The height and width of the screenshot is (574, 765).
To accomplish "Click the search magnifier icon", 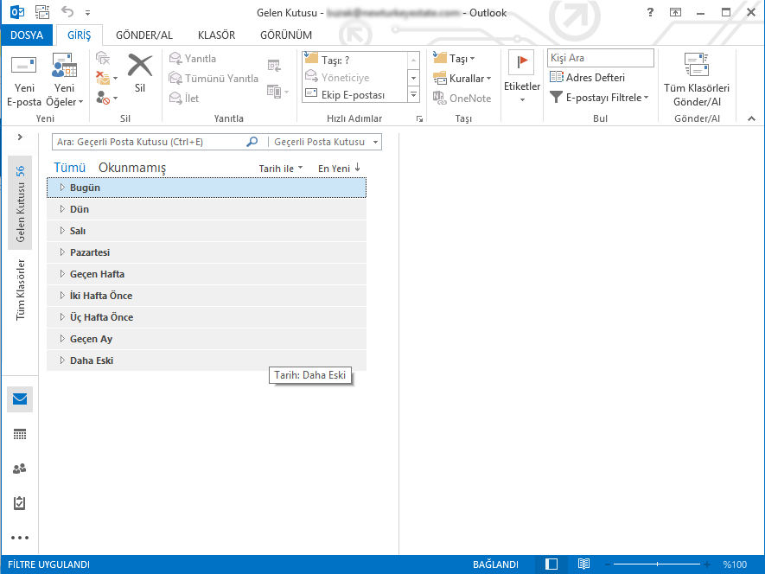I will [252, 142].
